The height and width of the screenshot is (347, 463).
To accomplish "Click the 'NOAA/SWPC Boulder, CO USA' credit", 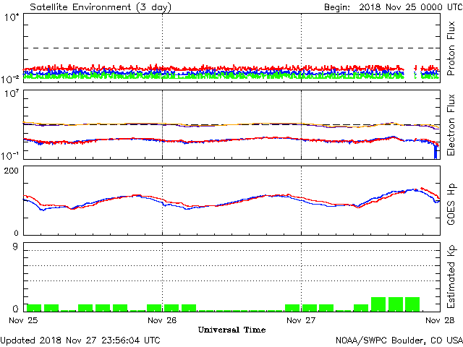I will [399, 340].
